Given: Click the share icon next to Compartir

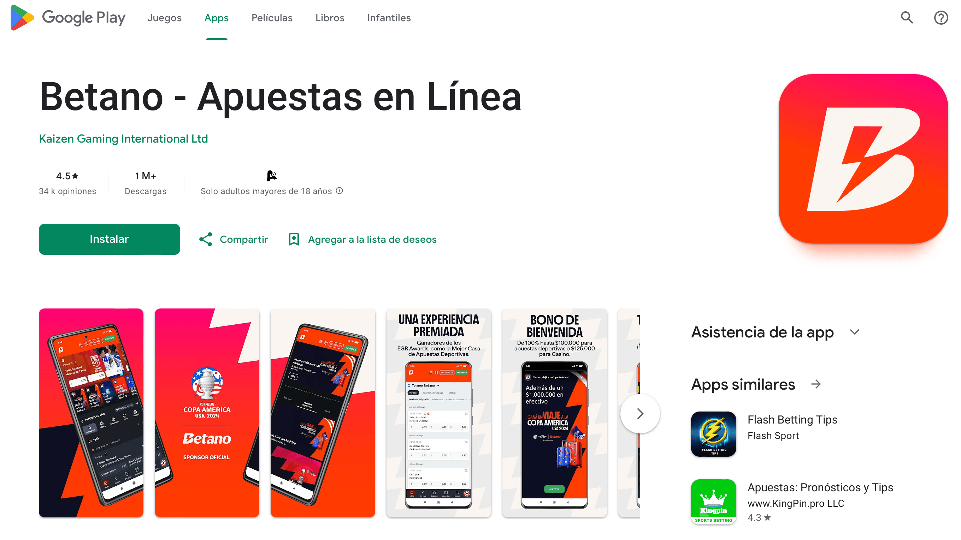Looking at the screenshot, I should pyautogui.click(x=206, y=239).
